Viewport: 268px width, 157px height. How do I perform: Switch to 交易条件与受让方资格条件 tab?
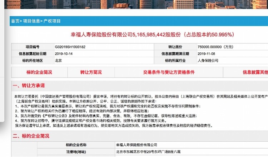point(169,72)
